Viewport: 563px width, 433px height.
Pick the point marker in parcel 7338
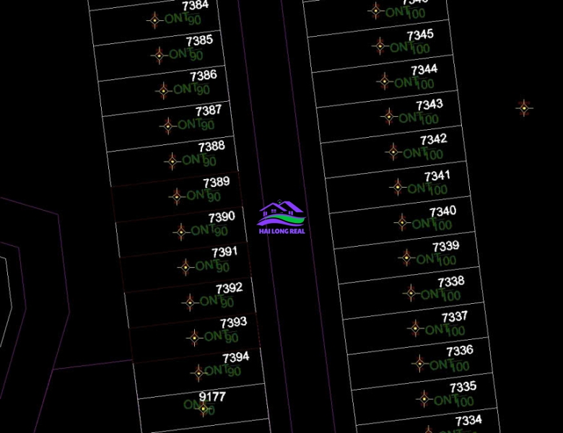pyautogui.click(x=410, y=292)
